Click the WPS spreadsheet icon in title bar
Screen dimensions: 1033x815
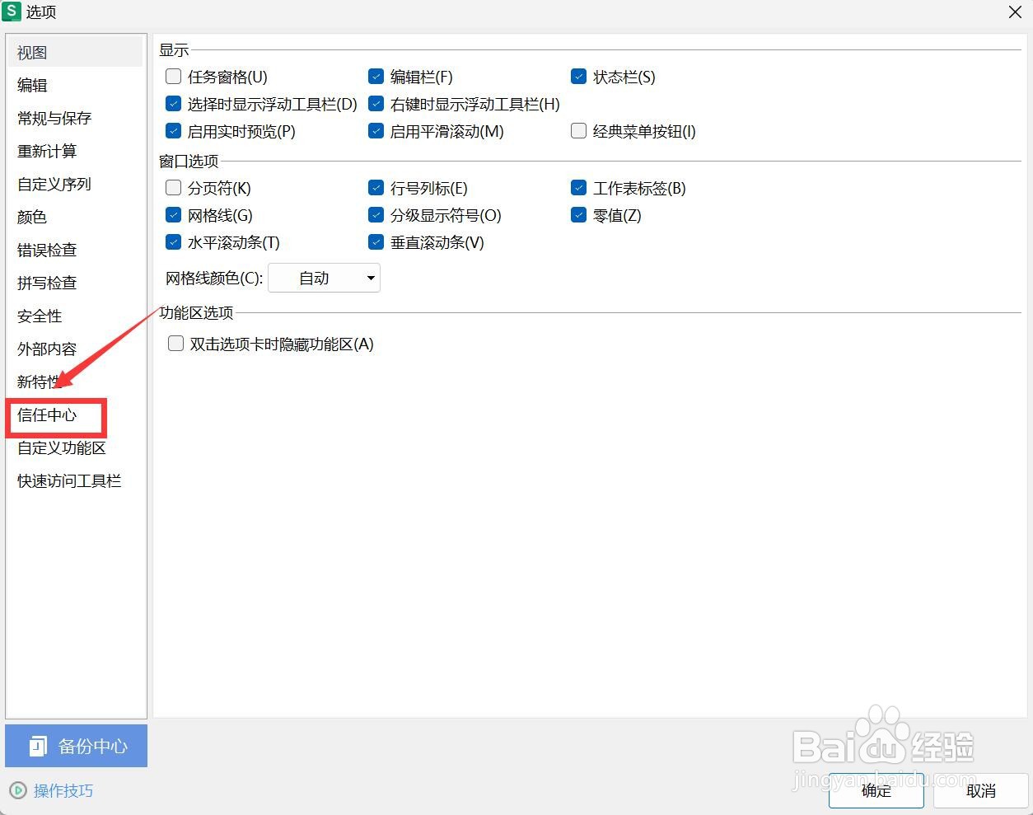point(12,12)
